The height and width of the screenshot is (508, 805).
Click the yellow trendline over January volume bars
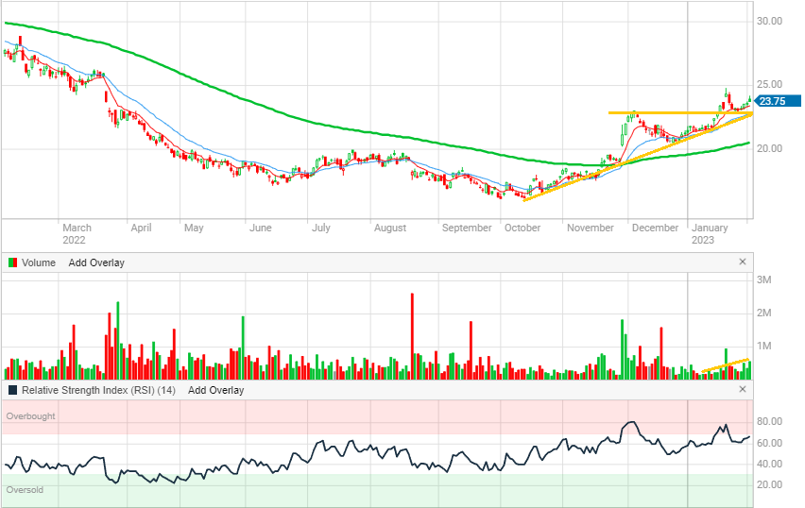click(726, 365)
